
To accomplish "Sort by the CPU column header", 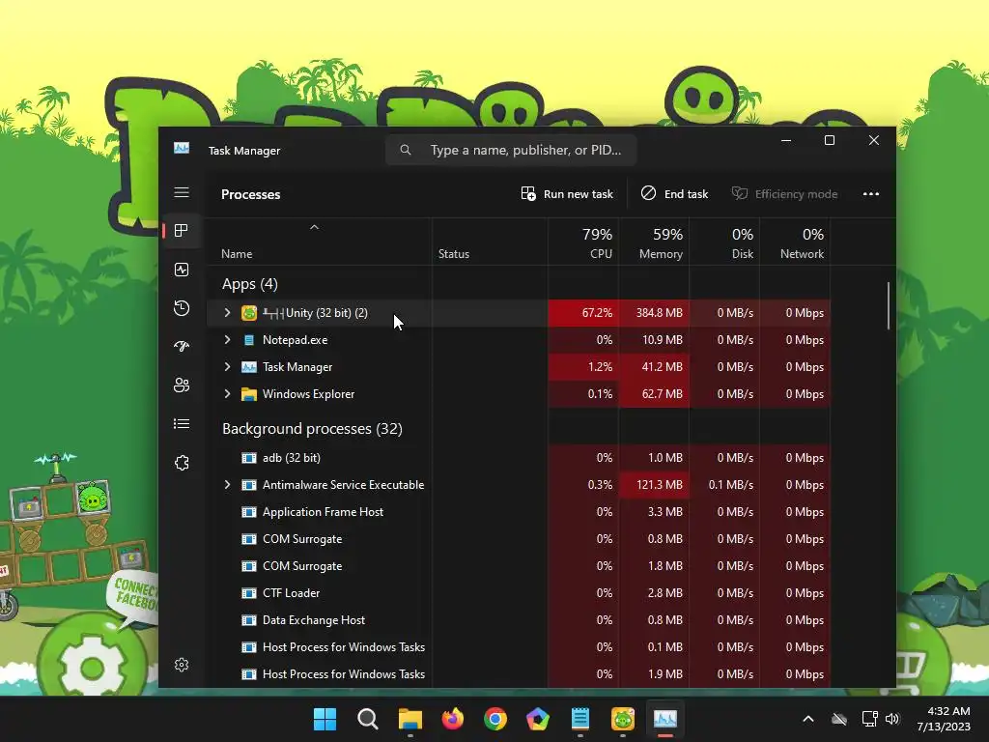I will click(583, 243).
